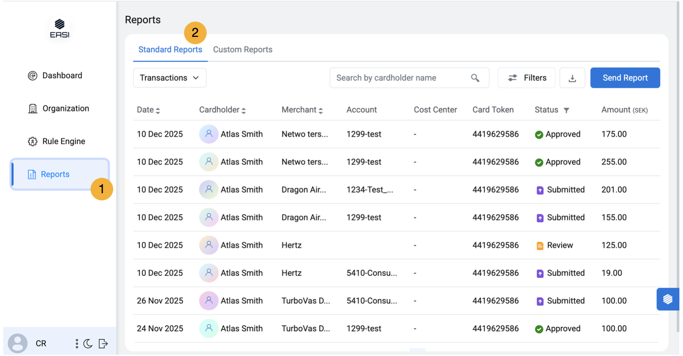The image size is (683, 356).
Task: Click the download report icon
Action: pos(572,78)
